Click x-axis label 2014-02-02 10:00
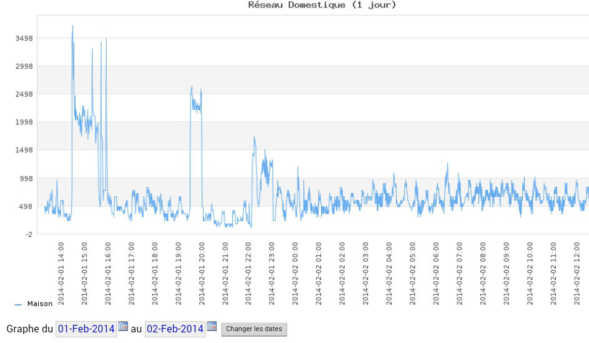The image size is (589, 343). click(530, 274)
